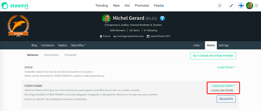Expand the Links dropdown
Image resolution: width=261 pixels, height=111 pixels.
(x=198, y=45)
